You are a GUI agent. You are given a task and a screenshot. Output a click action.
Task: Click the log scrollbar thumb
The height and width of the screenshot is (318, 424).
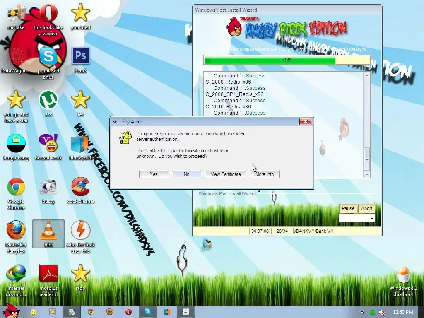pyautogui.click(x=367, y=159)
